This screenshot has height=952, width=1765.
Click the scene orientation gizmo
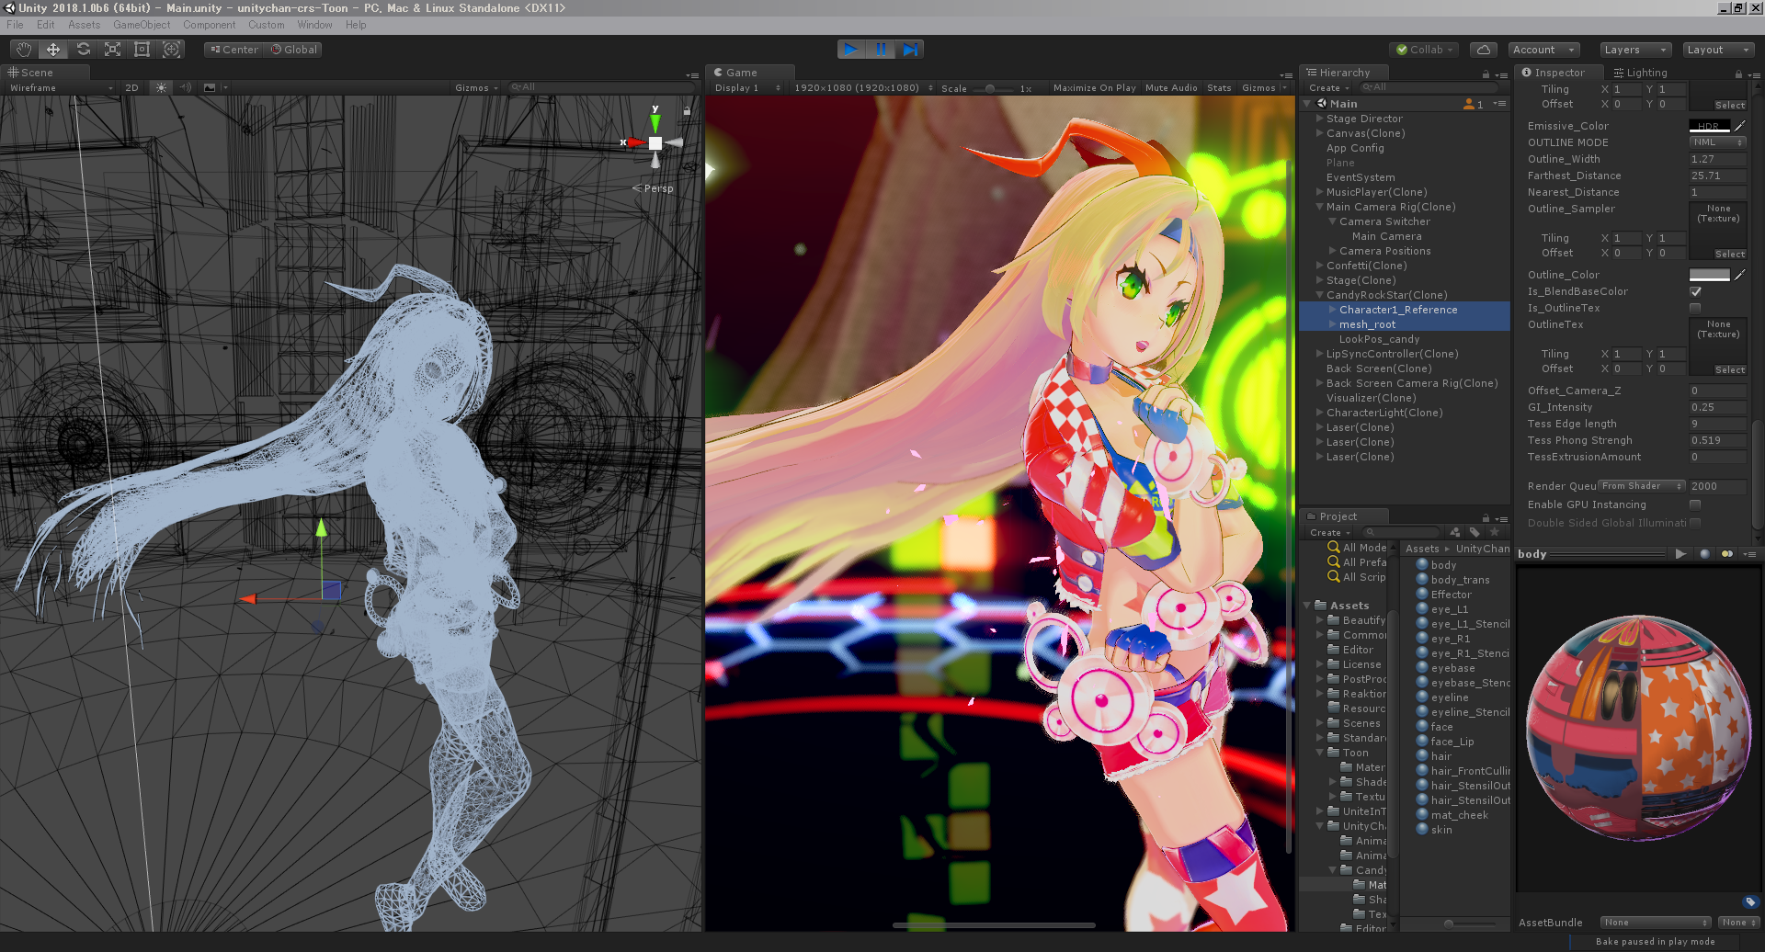tap(655, 142)
